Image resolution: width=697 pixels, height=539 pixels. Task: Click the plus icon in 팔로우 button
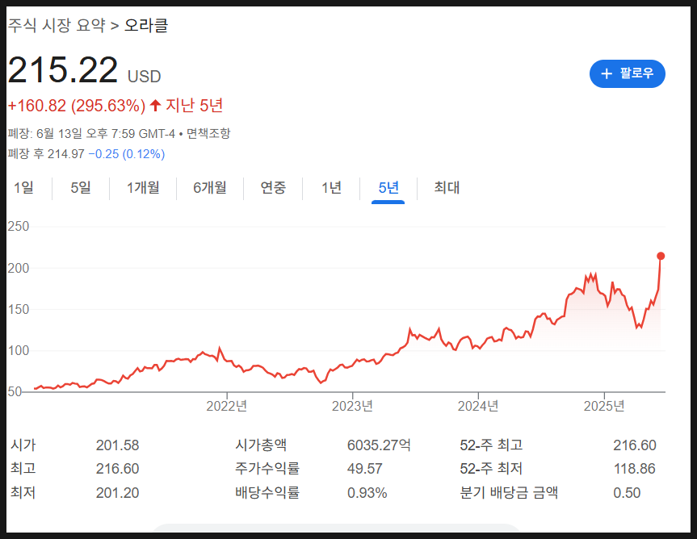point(607,73)
